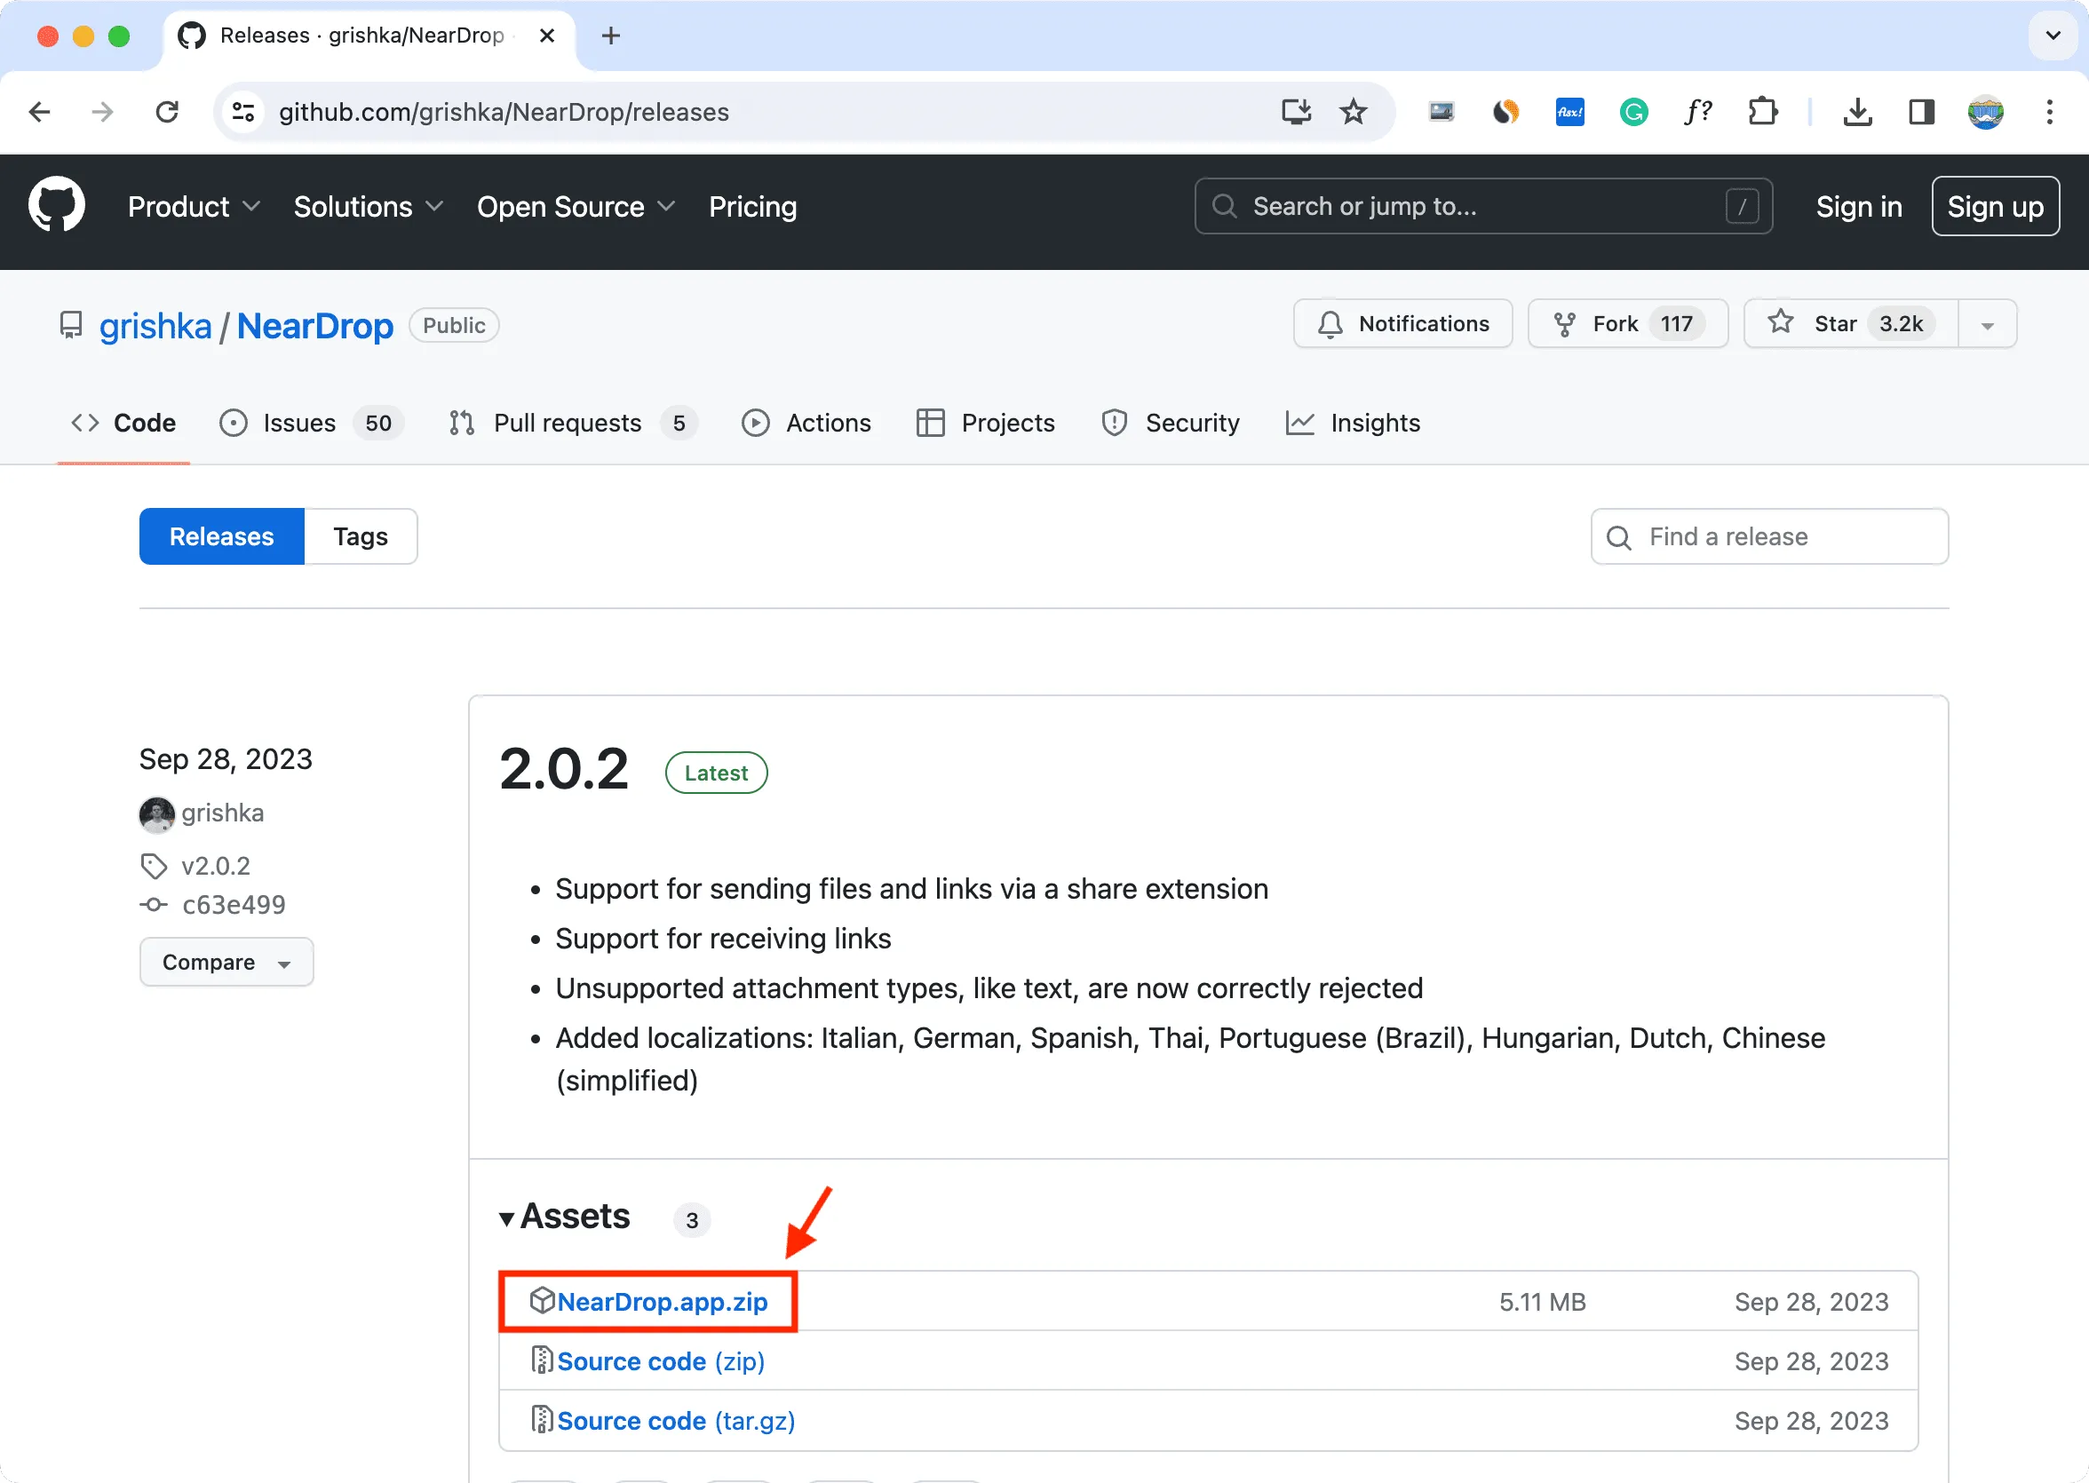Expand the Solutions menu

coord(368,206)
